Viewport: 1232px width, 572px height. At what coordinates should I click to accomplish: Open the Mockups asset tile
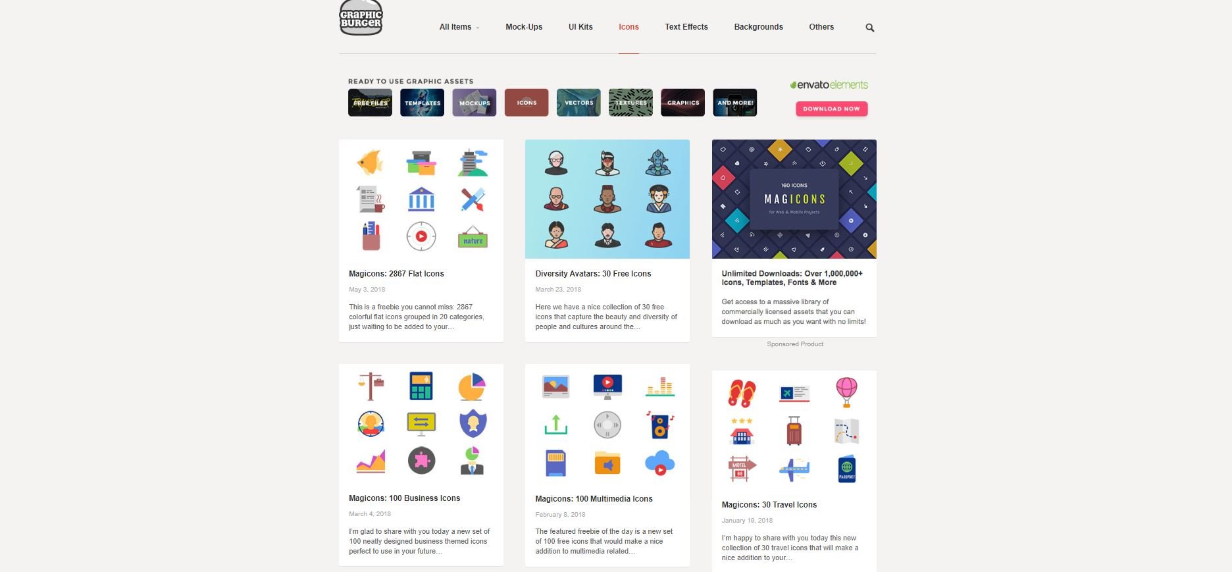point(475,103)
